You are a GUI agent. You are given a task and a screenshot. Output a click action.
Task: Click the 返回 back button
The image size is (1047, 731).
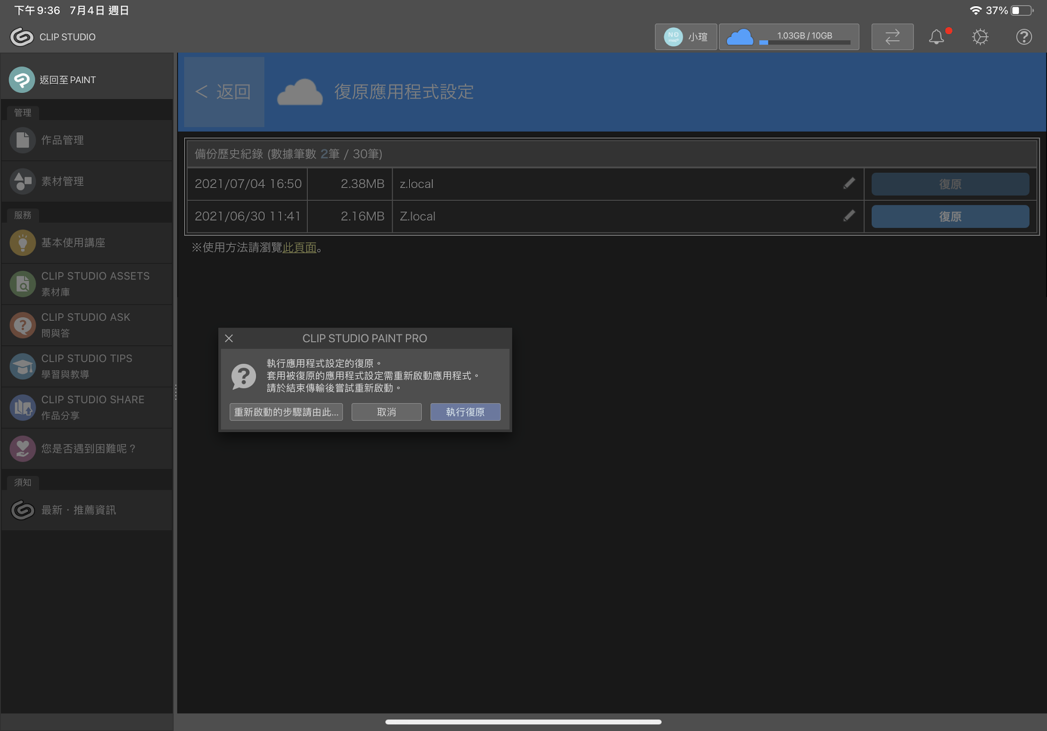[224, 92]
